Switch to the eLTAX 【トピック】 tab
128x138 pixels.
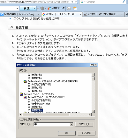(x=61, y=14)
